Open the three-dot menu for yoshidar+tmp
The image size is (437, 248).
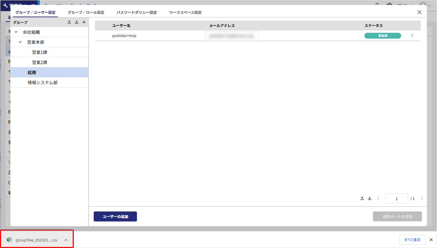click(x=412, y=36)
